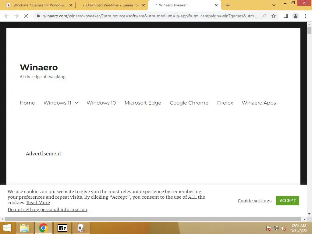312x234 pixels.
Task: Click the vertical scrollbar thumb
Action: click(x=309, y=31)
